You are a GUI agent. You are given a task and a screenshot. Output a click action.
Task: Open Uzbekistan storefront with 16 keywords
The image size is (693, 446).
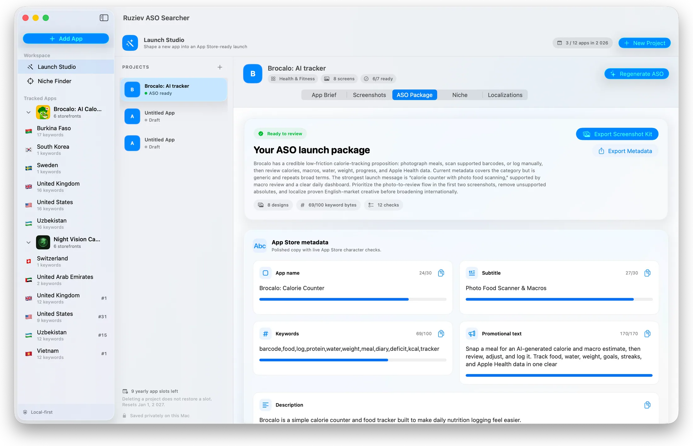[x=66, y=223]
